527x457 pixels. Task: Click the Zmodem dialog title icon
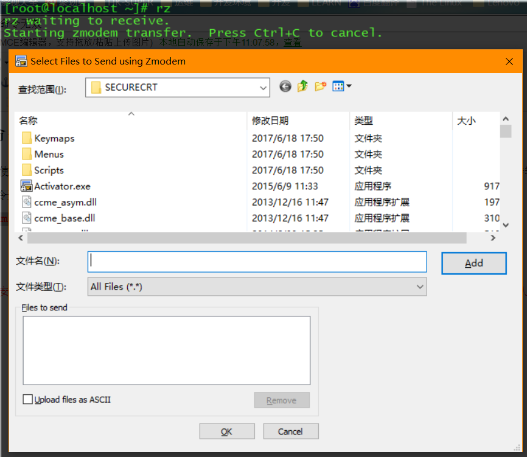[21, 61]
